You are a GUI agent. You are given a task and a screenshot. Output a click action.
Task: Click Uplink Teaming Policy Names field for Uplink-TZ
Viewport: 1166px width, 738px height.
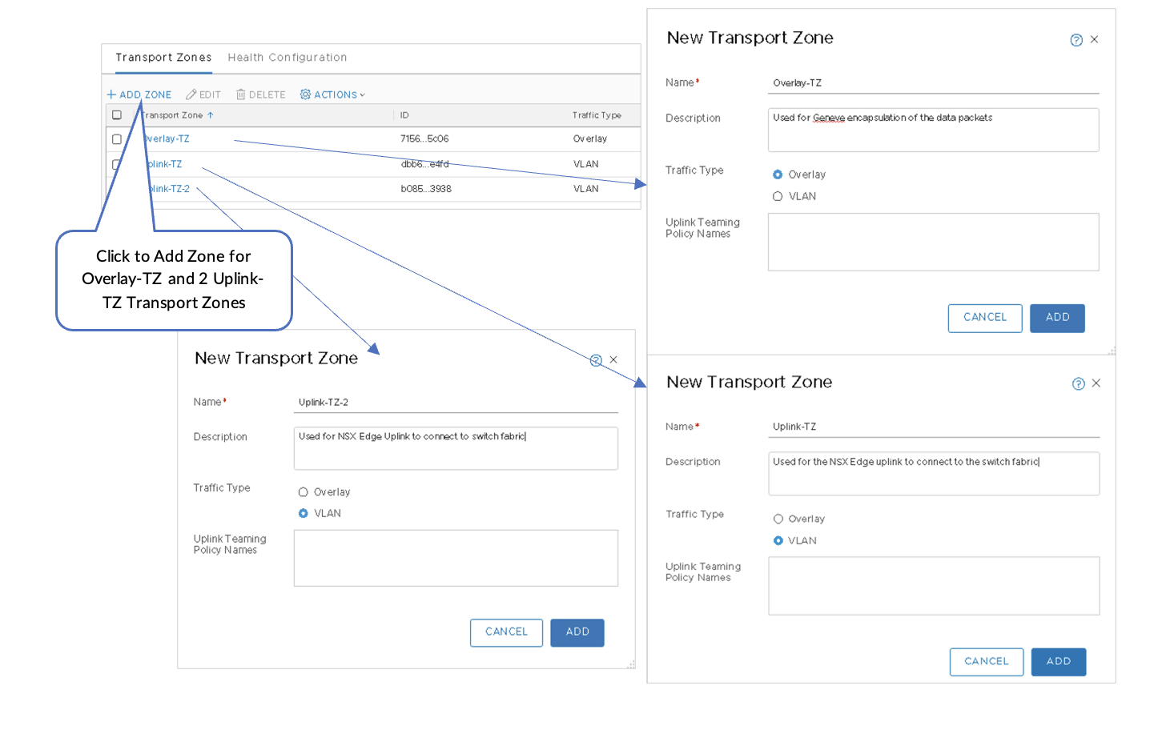click(933, 586)
